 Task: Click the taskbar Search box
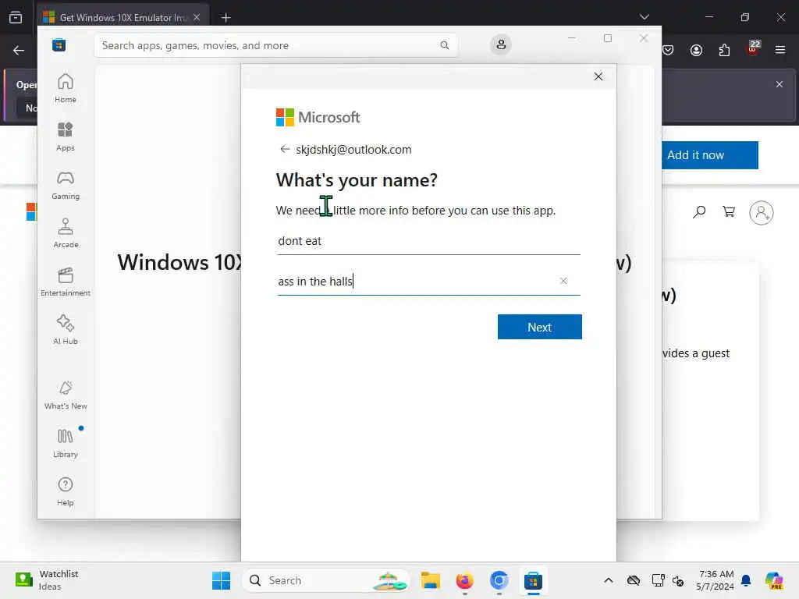[326, 580]
